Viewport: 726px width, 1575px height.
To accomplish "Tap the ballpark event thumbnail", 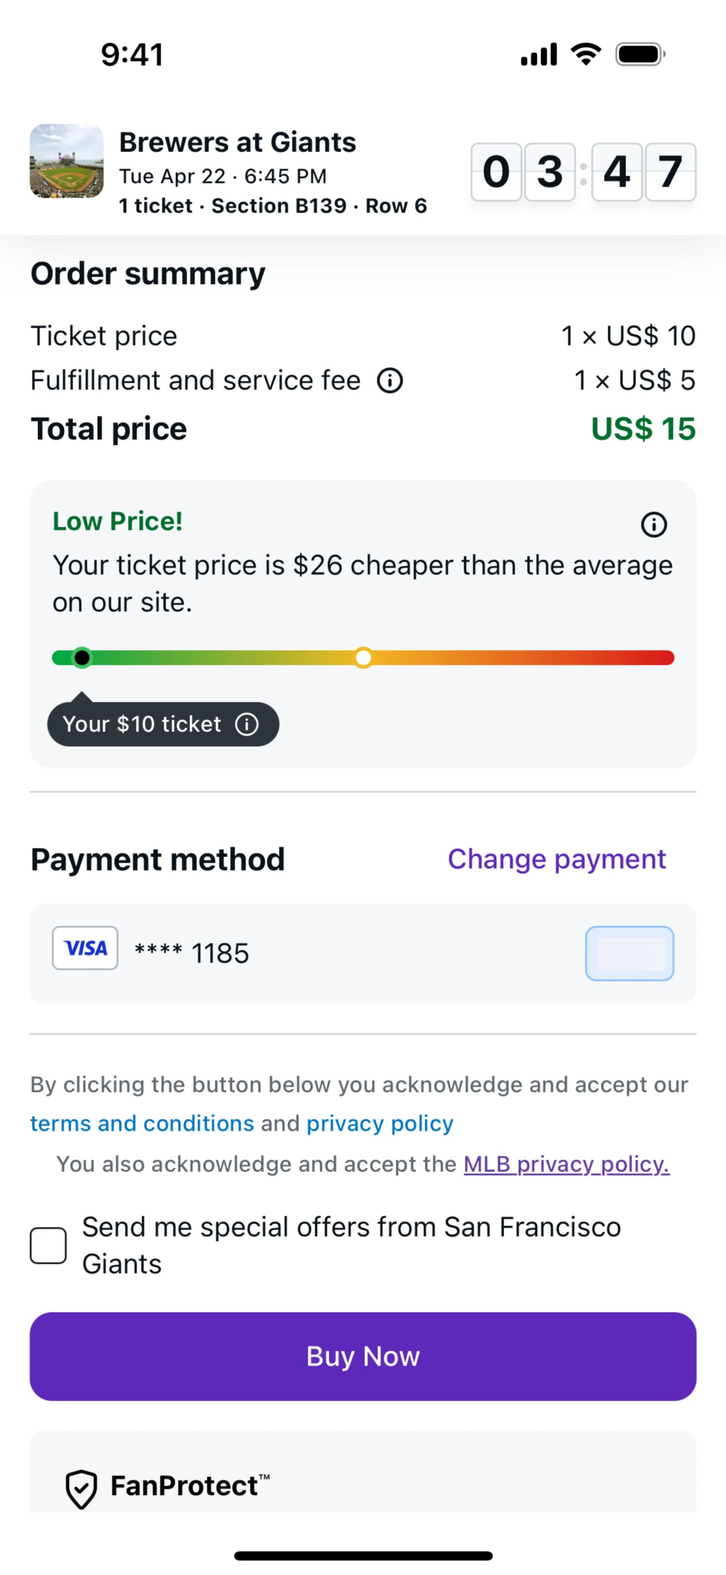I will click(x=67, y=162).
